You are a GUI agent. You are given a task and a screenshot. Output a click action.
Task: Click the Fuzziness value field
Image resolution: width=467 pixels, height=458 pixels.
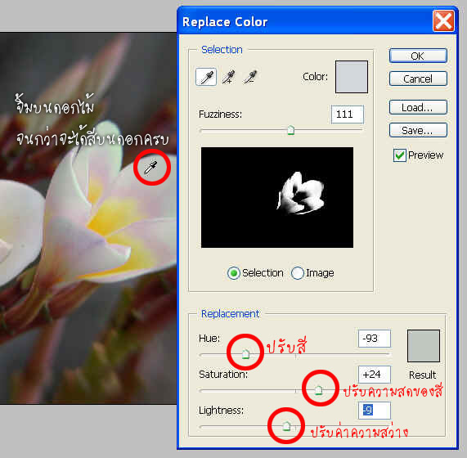tap(348, 114)
